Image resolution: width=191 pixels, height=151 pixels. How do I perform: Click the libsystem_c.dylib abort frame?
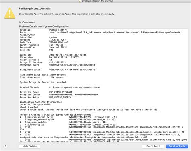[63, 122]
